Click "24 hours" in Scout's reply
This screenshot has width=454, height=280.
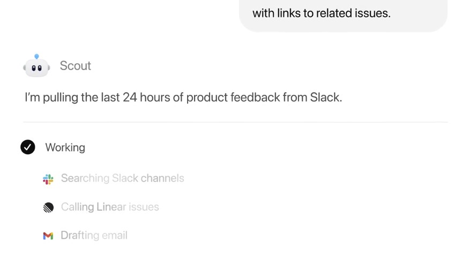click(x=145, y=97)
